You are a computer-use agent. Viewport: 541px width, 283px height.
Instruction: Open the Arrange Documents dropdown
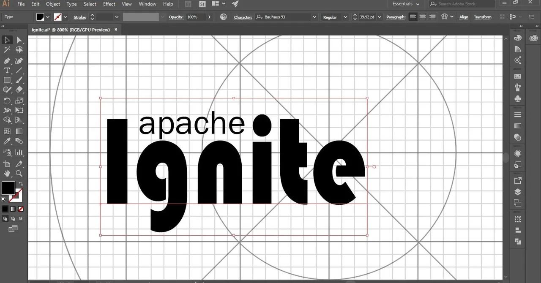click(219, 4)
